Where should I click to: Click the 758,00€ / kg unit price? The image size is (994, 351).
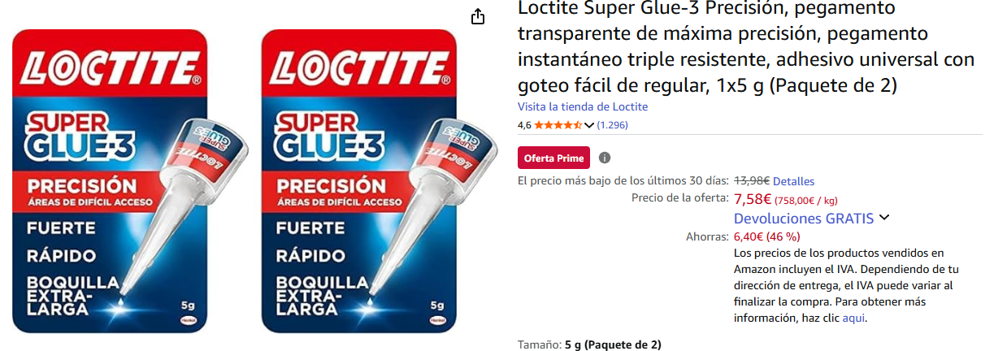tap(806, 200)
